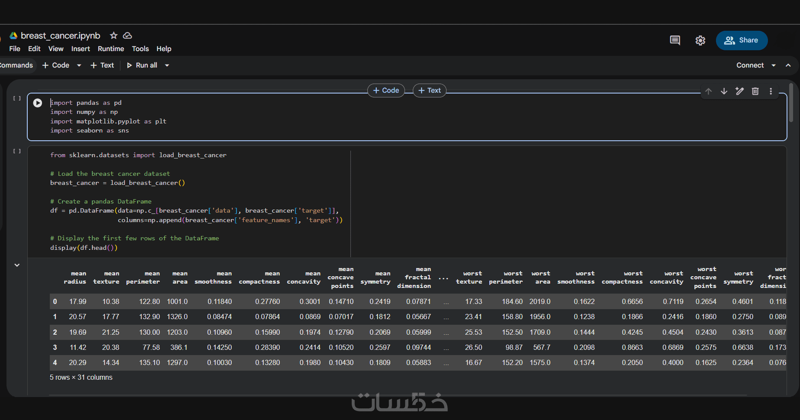The width and height of the screenshot is (800, 420).
Task: Click the 'worst texture' column header
Action: [469, 278]
